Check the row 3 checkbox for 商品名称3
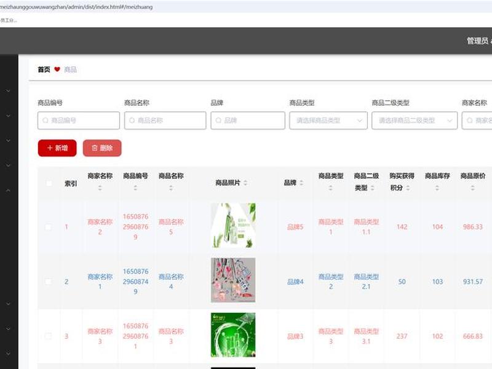Image resolution: width=492 pixels, height=369 pixels. pyautogui.click(x=48, y=336)
